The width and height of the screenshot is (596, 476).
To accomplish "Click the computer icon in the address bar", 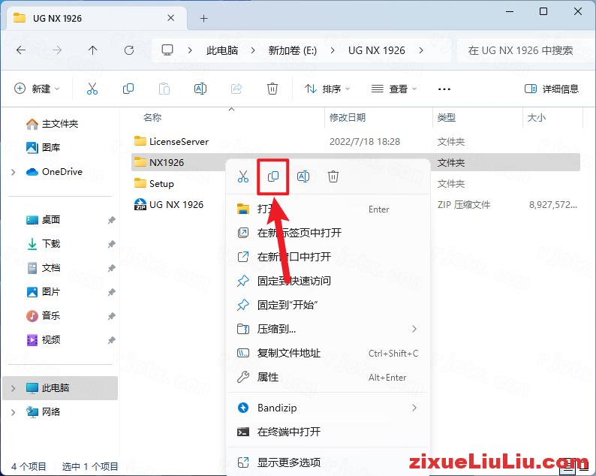I will tap(167, 50).
